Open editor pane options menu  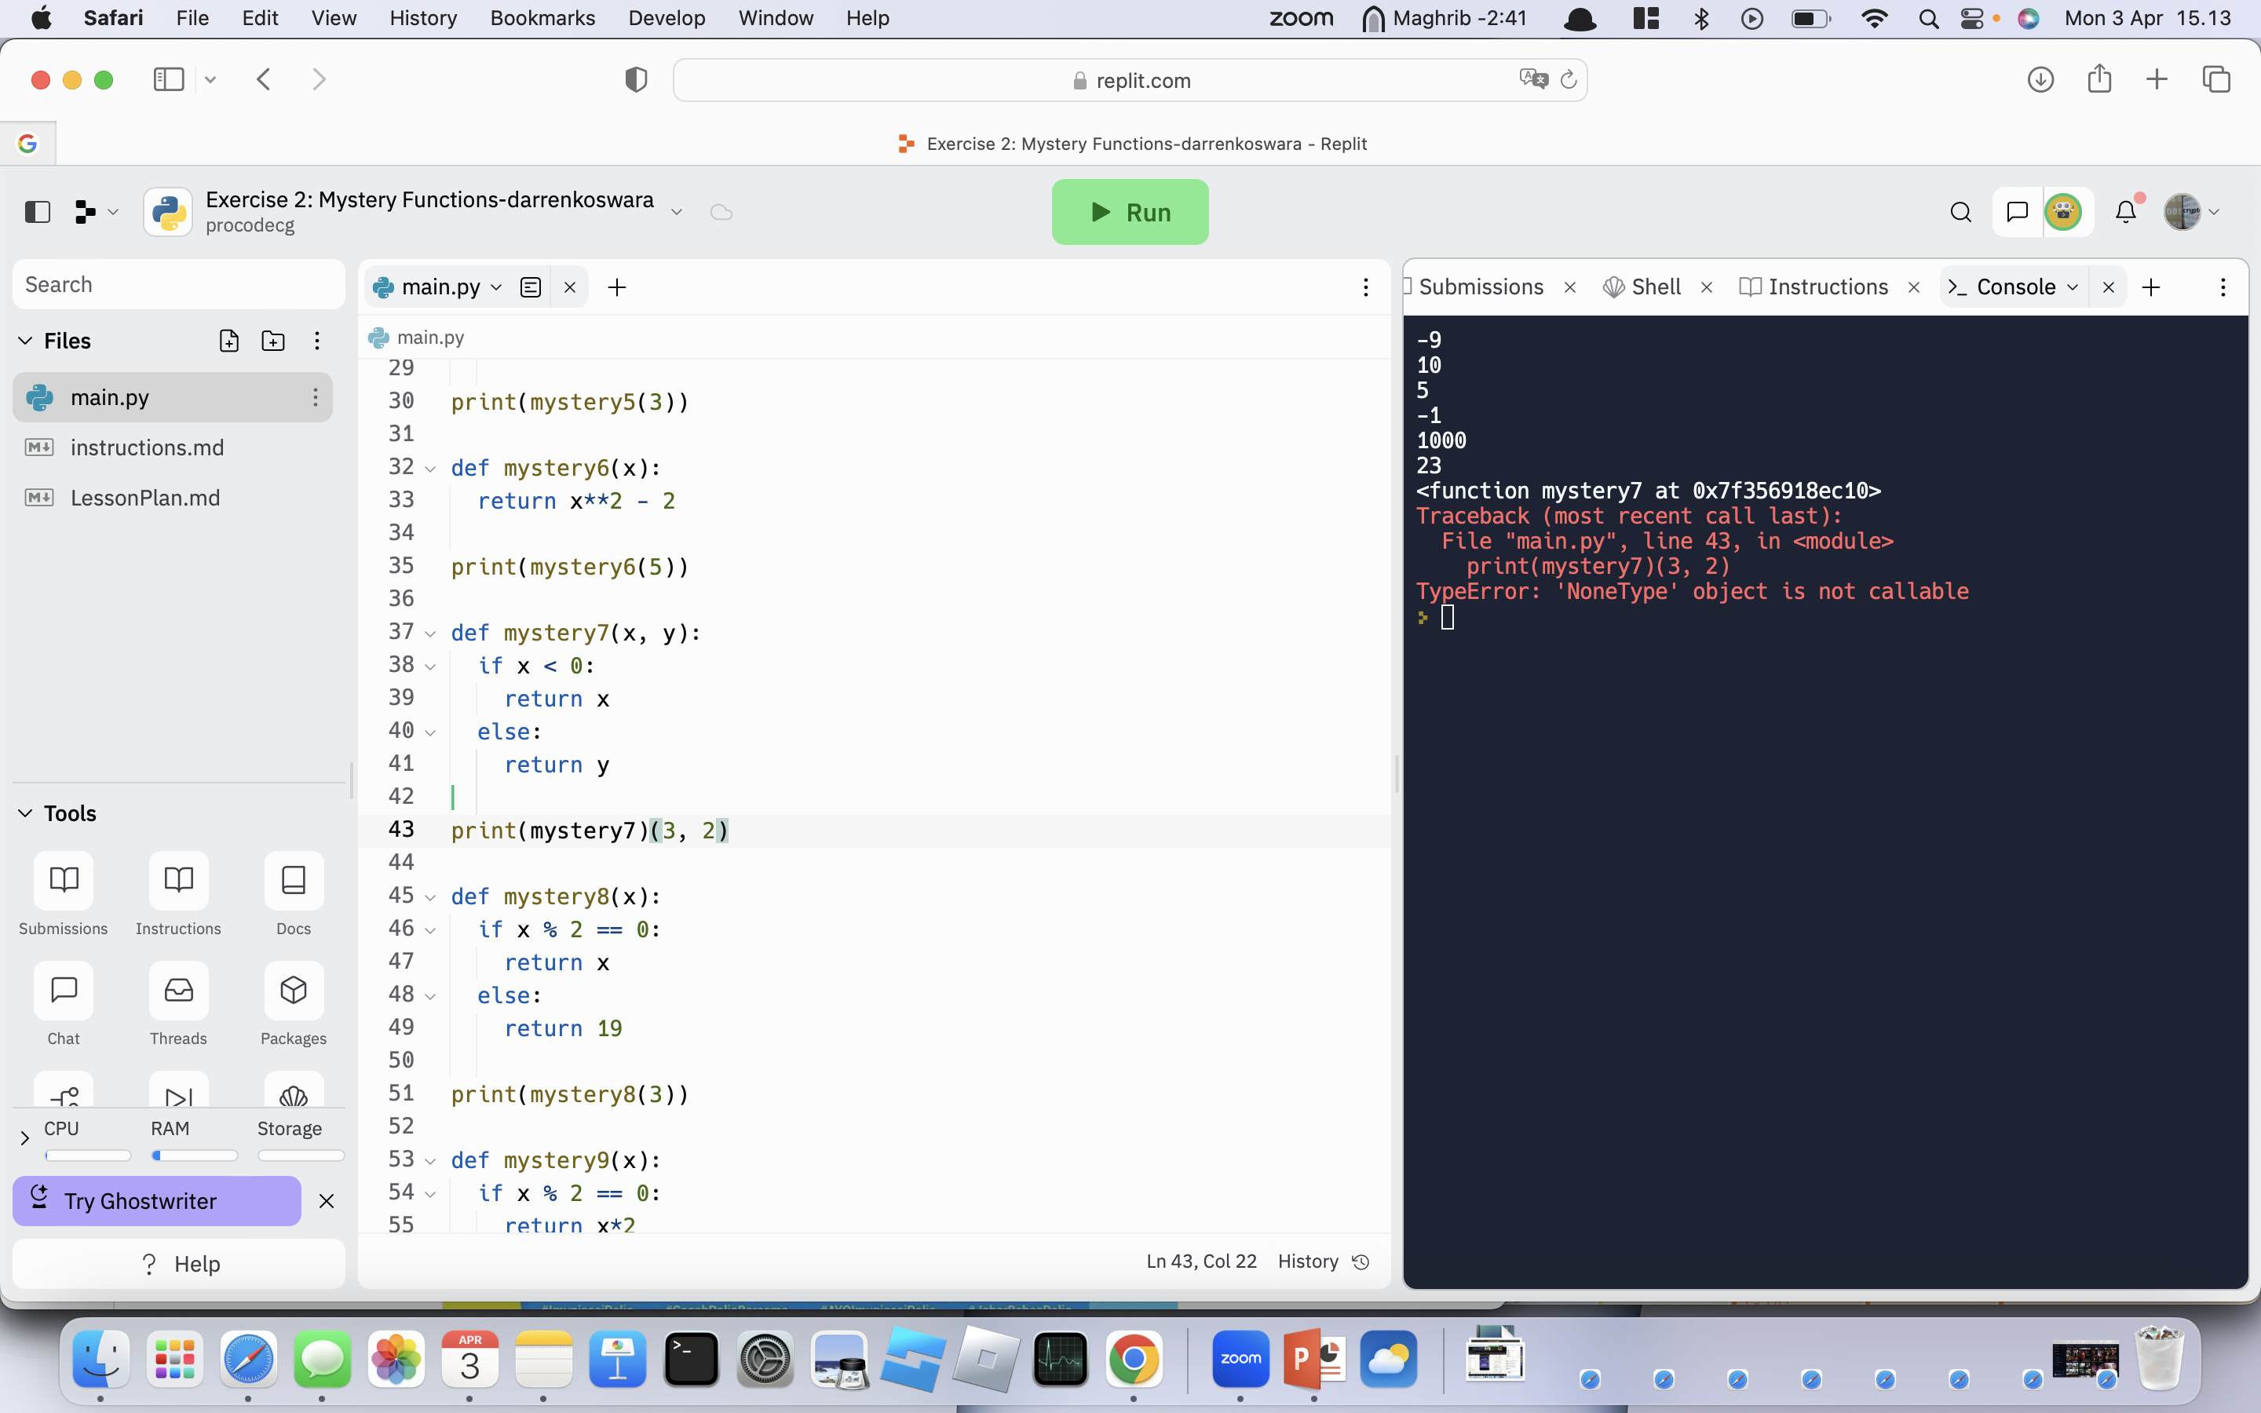pyautogui.click(x=1365, y=287)
